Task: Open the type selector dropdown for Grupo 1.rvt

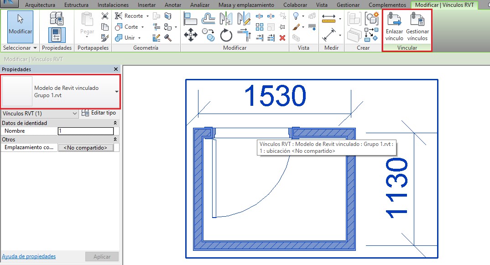Action: 116,92
